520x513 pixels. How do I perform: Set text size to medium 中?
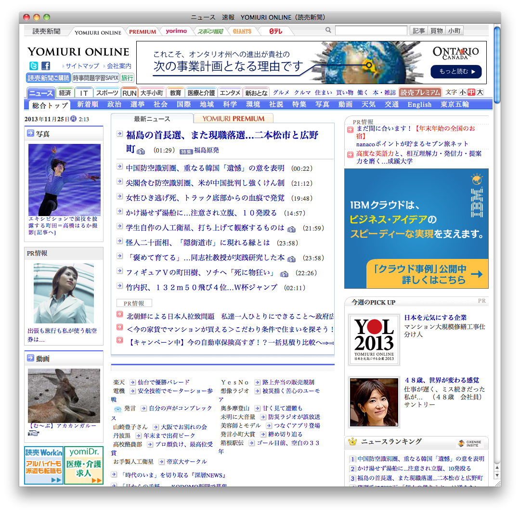coord(471,92)
